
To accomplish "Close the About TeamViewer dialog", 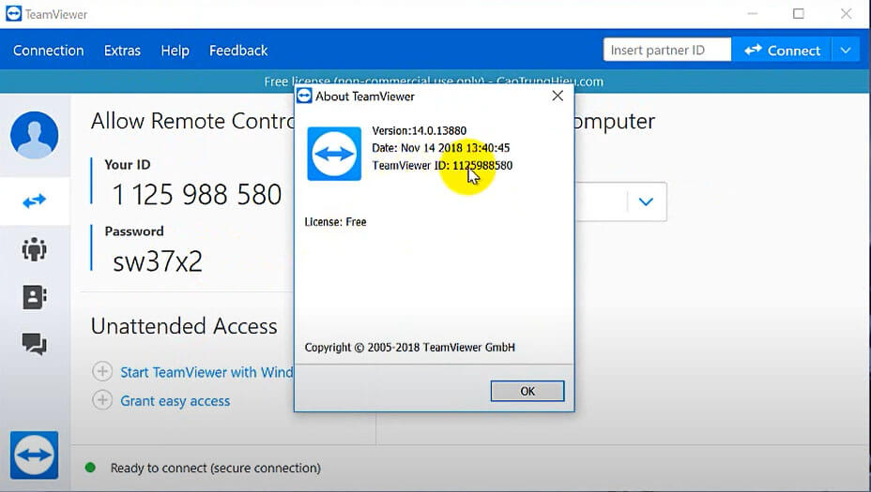I will tap(558, 96).
